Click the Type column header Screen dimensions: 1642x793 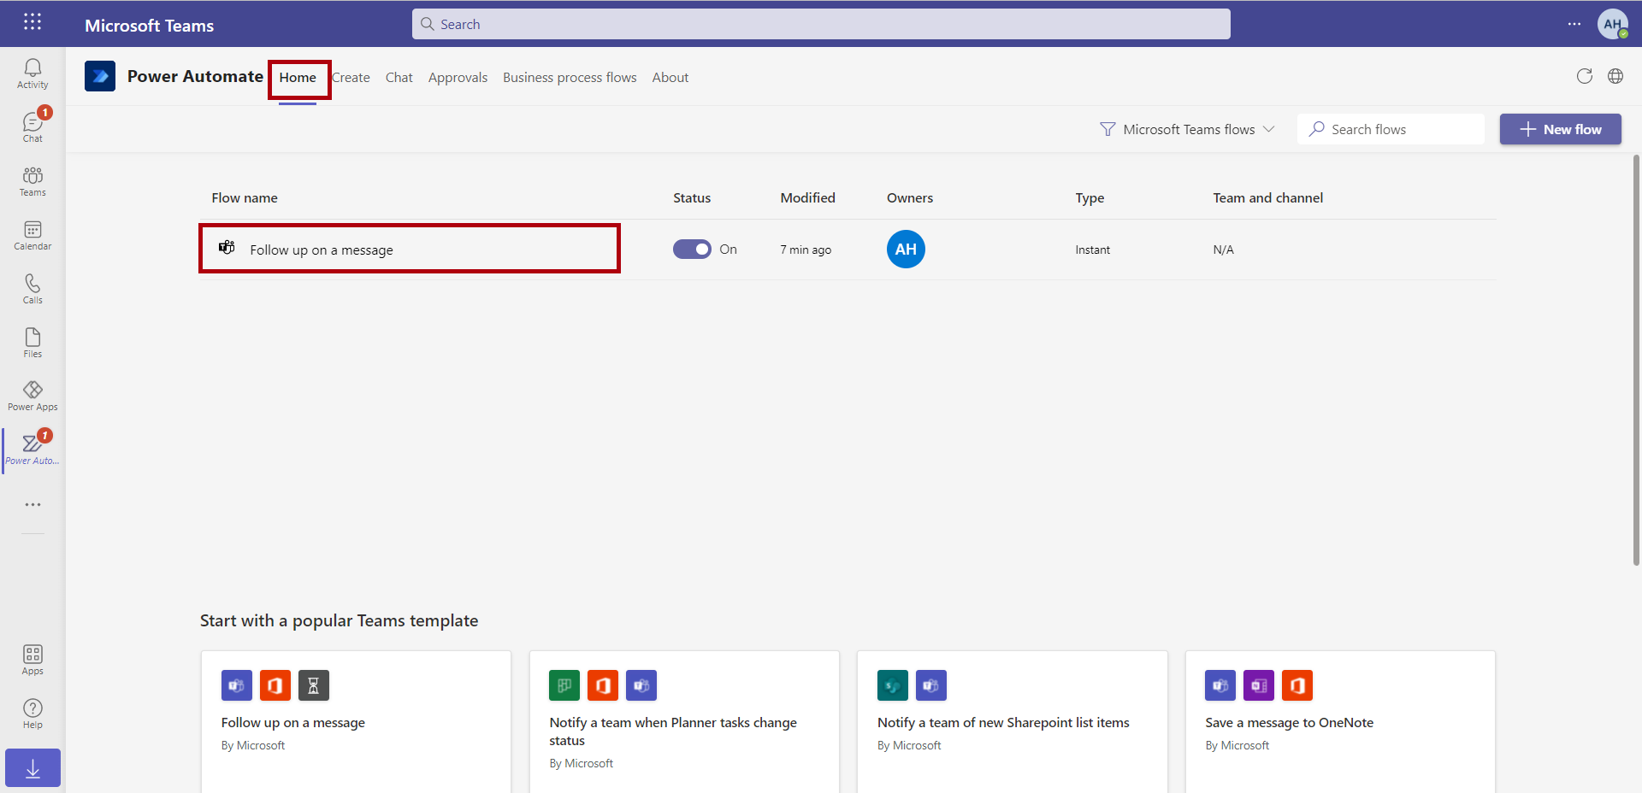pyautogui.click(x=1090, y=198)
